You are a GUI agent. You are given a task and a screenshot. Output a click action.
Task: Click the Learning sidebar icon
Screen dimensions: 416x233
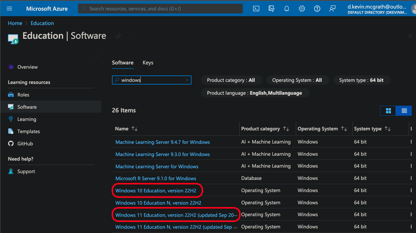11,119
